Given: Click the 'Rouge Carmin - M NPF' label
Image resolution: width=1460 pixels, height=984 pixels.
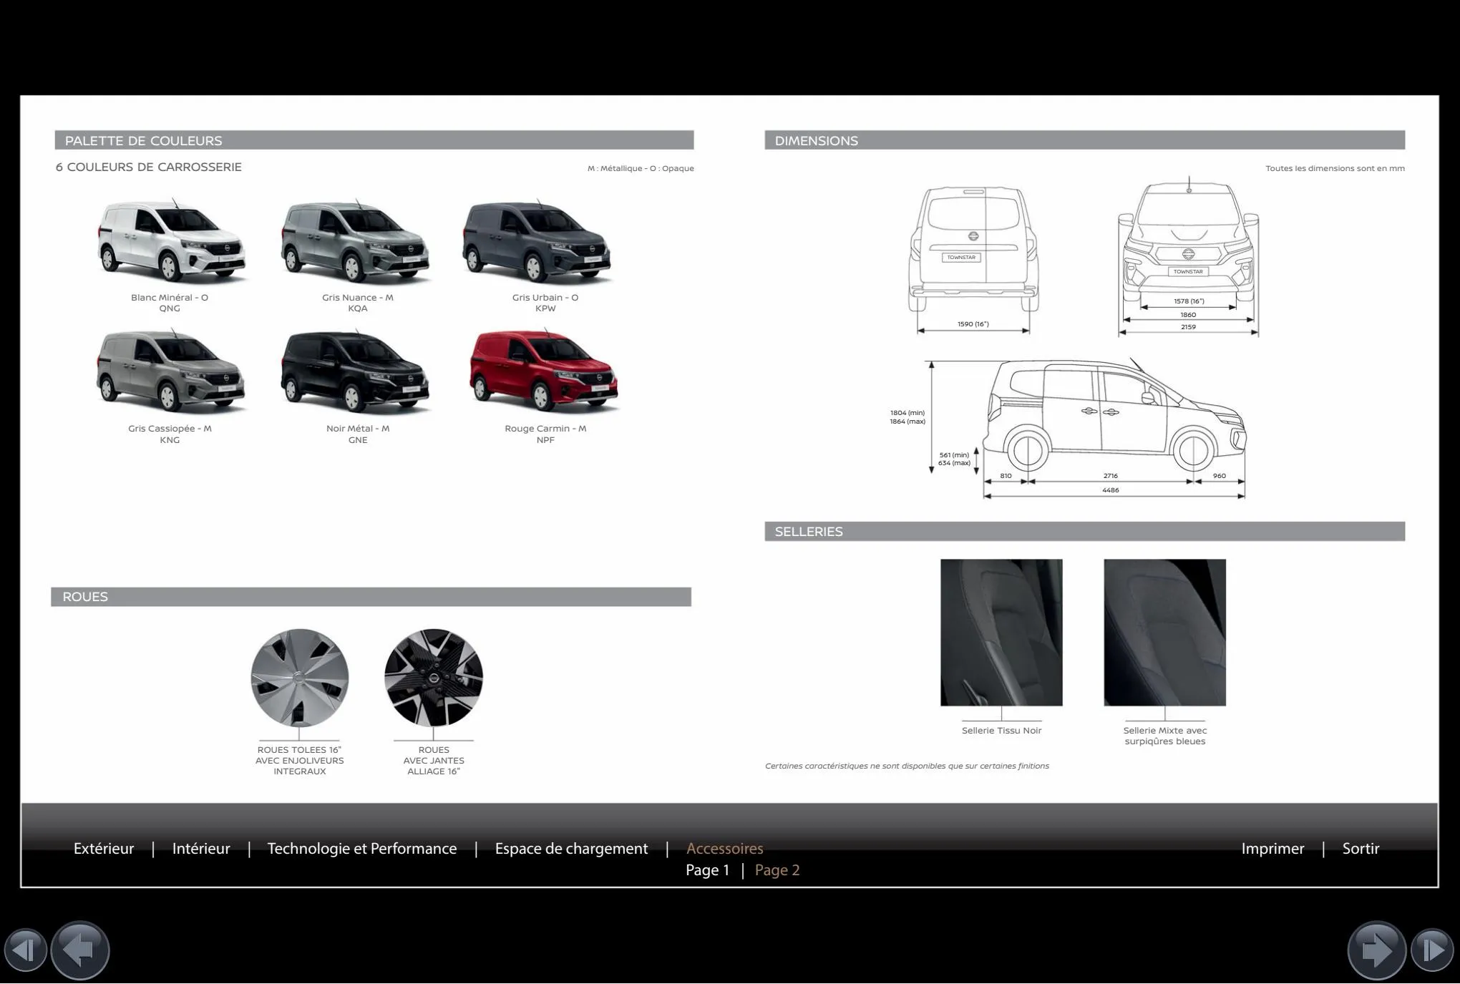Looking at the screenshot, I should pyautogui.click(x=545, y=434).
